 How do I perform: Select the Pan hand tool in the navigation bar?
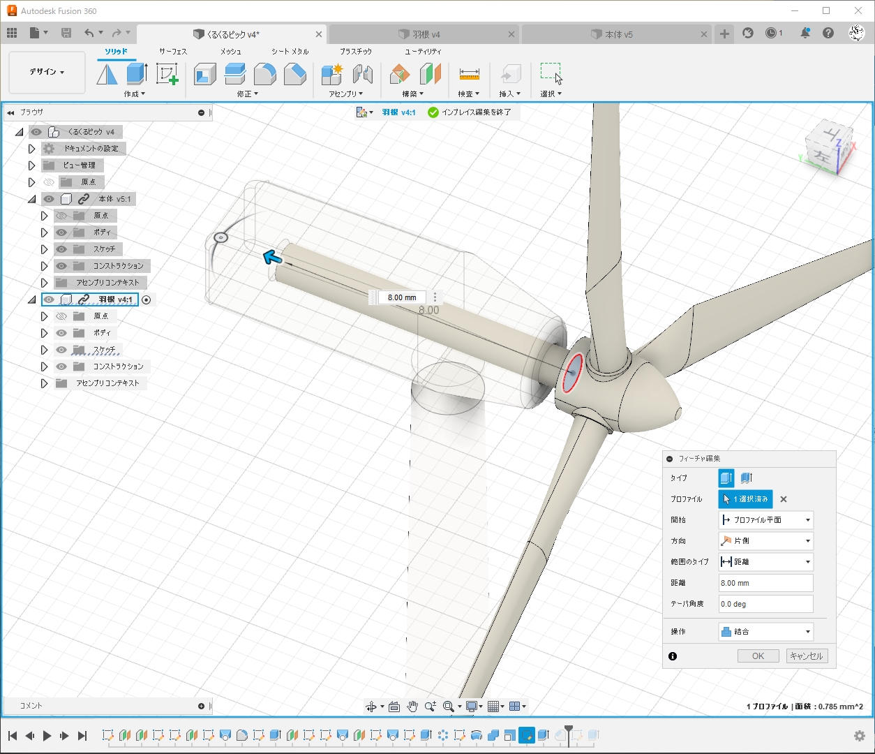[x=412, y=707]
